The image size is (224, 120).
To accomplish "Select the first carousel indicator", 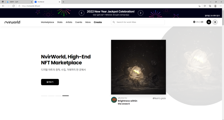I will pos(44,96).
